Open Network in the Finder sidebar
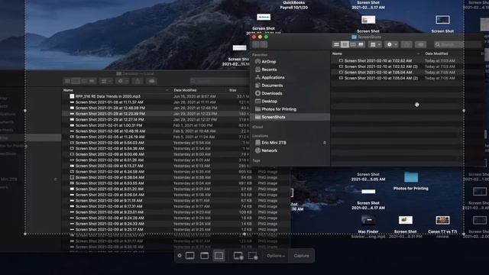The width and height of the screenshot is (489, 275). coord(270,150)
